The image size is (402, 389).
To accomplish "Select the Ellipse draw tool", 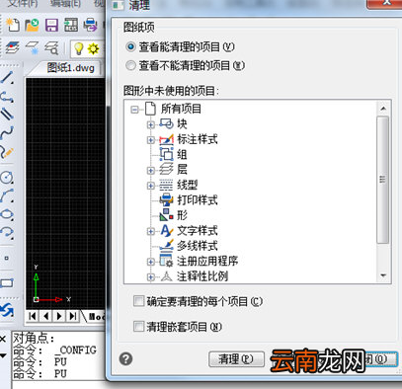I will click(x=7, y=214).
